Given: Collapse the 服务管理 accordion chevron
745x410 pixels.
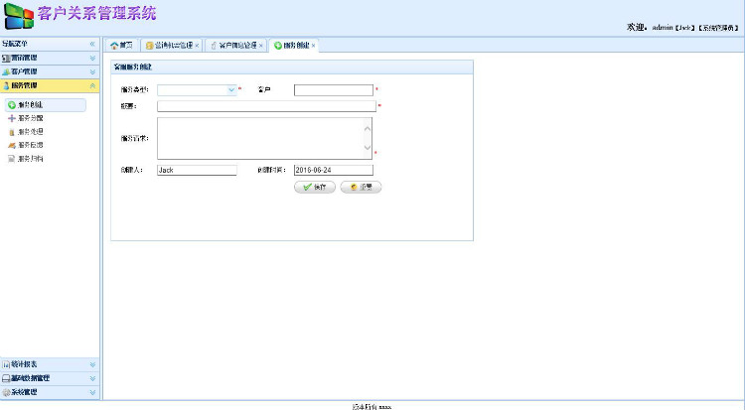Looking at the screenshot, I should [x=92, y=85].
